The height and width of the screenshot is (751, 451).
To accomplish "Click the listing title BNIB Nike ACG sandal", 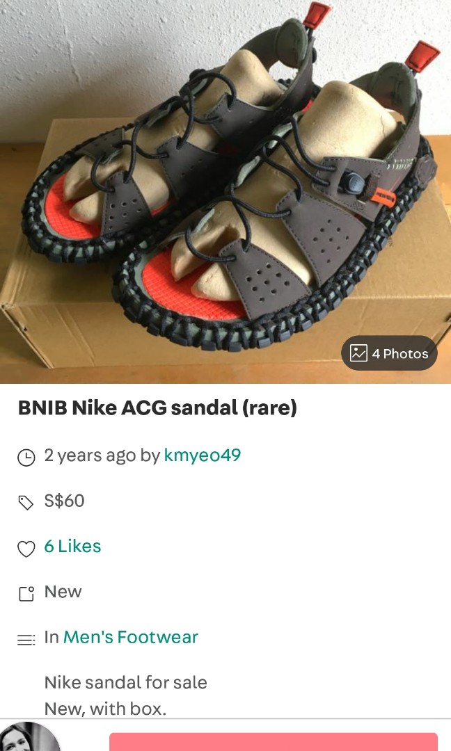I will click(157, 409).
